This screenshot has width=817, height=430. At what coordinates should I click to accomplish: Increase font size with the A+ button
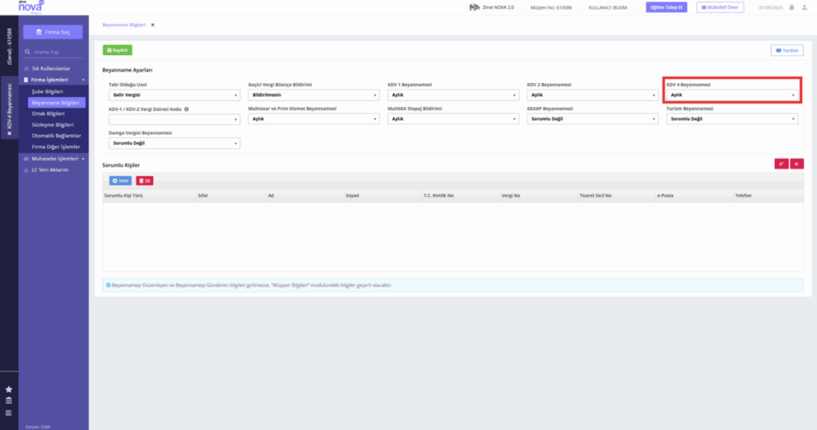coord(781,164)
